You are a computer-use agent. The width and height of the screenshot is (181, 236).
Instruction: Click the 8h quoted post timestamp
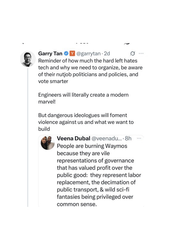[128, 139]
